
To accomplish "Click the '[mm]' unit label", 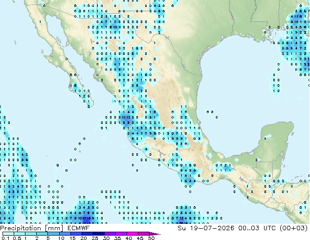I will [54, 228].
